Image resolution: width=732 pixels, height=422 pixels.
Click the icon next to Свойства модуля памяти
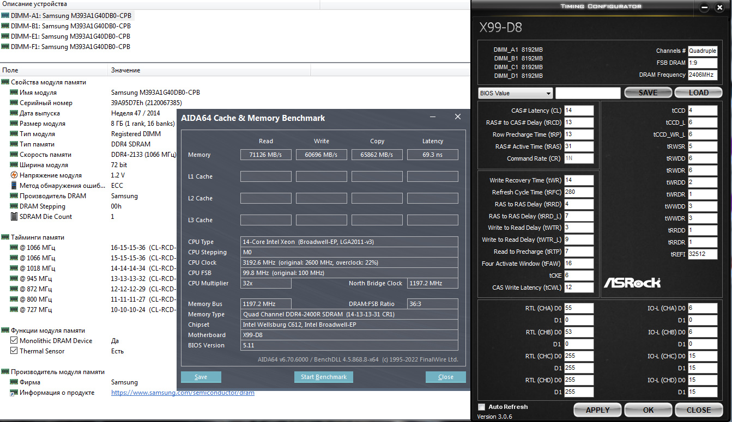(x=5, y=82)
